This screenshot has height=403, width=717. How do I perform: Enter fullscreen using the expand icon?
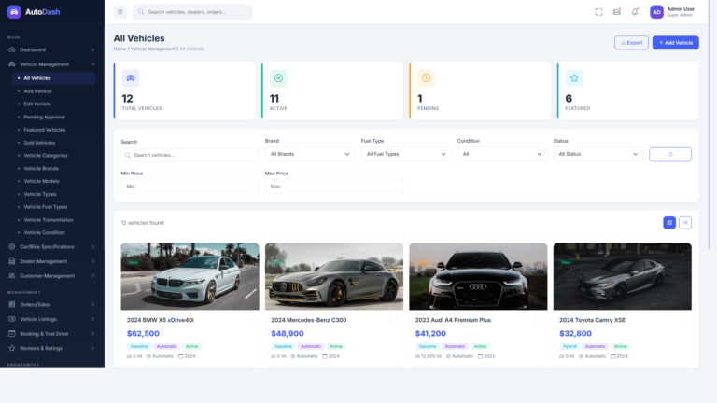[x=598, y=12]
